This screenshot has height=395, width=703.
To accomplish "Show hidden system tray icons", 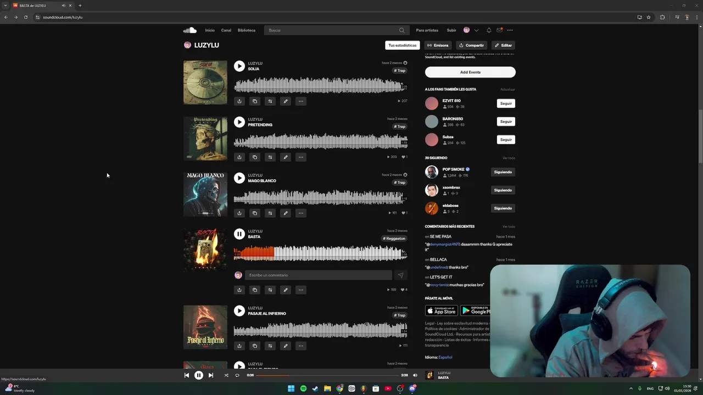I will (x=631, y=388).
